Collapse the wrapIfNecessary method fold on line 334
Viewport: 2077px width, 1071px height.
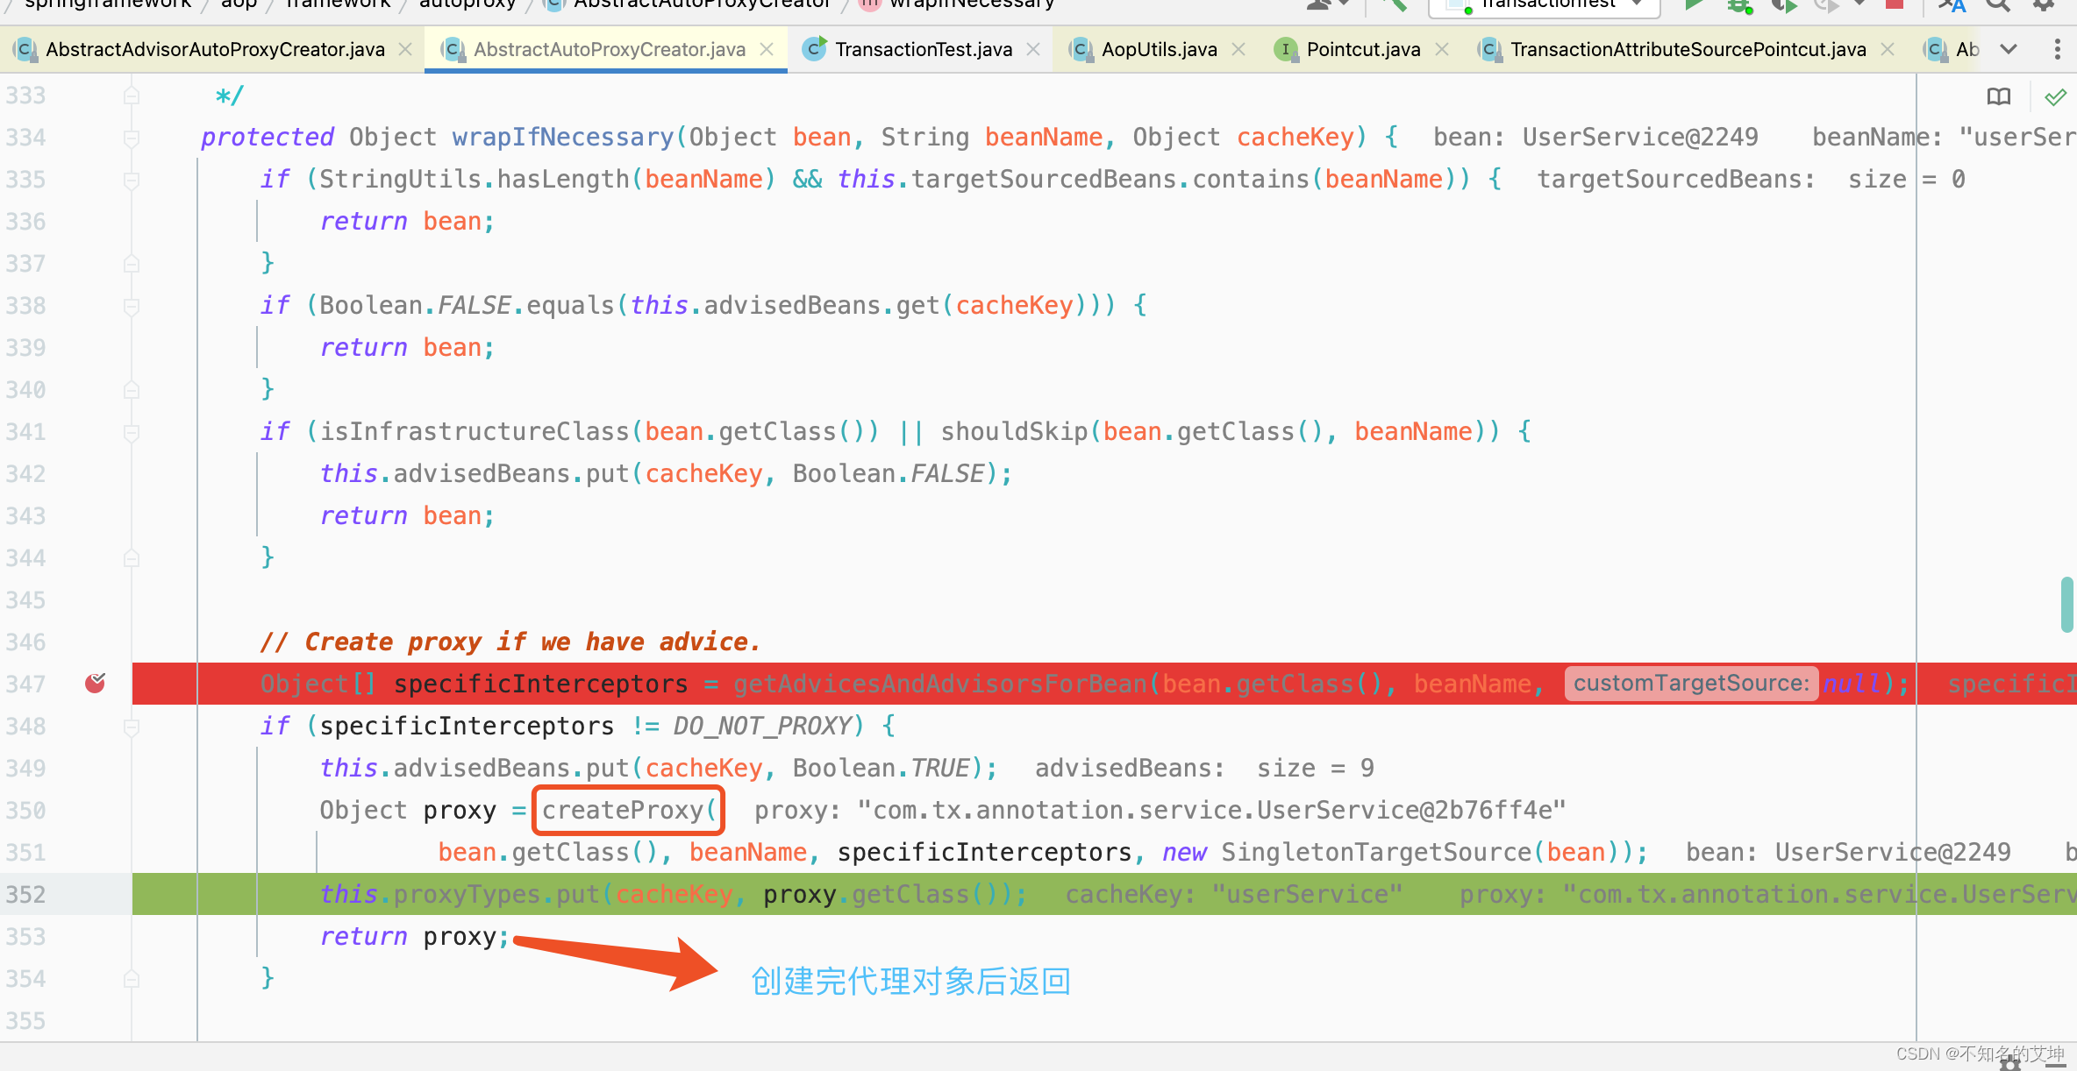coord(132,138)
